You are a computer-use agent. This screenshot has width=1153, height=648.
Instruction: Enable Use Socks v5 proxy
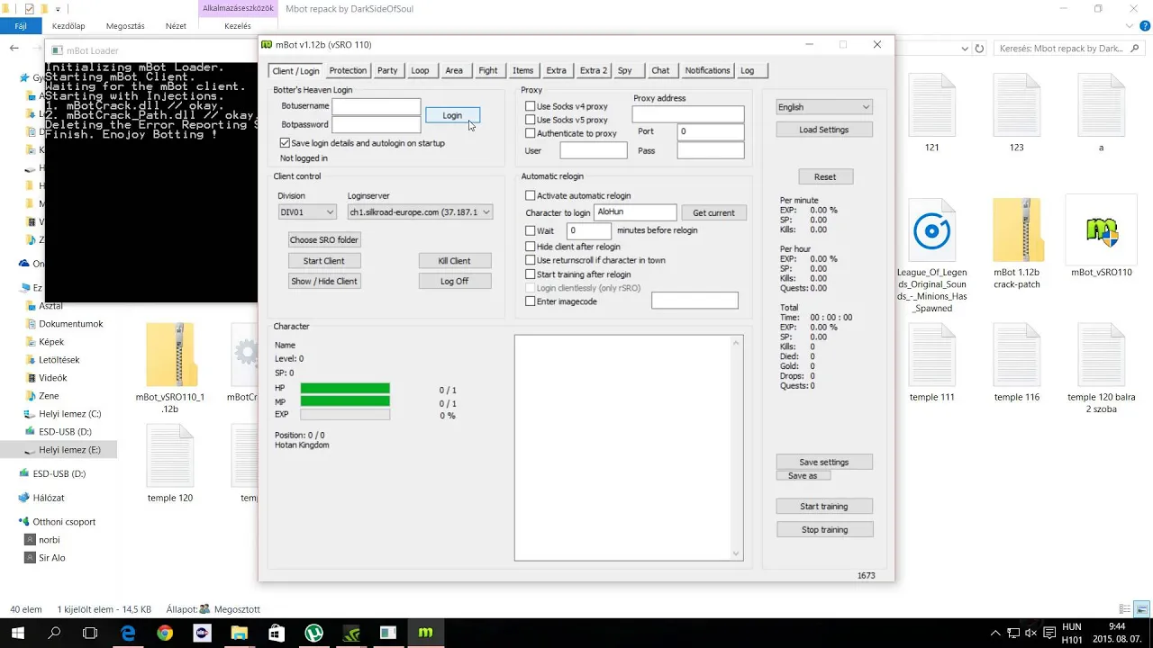[531, 120]
